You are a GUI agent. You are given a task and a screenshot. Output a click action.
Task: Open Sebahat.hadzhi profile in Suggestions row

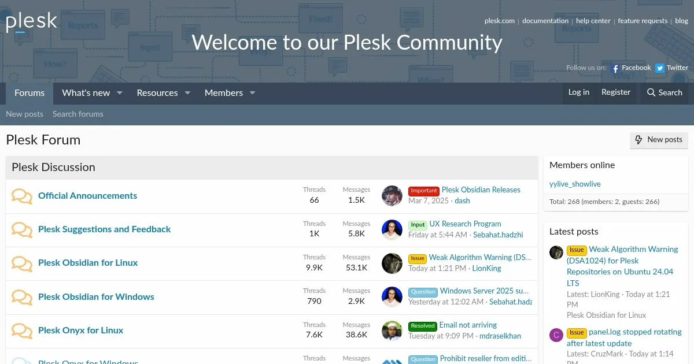(498, 235)
